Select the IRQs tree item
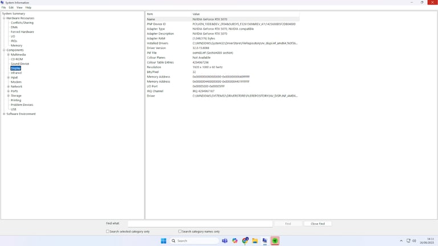The image size is (438, 246). tap(14, 41)
